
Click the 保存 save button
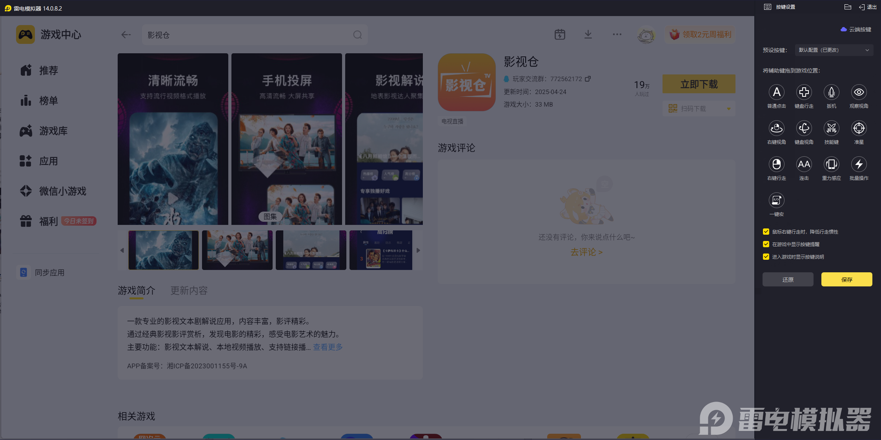click(x=847, y=279)
